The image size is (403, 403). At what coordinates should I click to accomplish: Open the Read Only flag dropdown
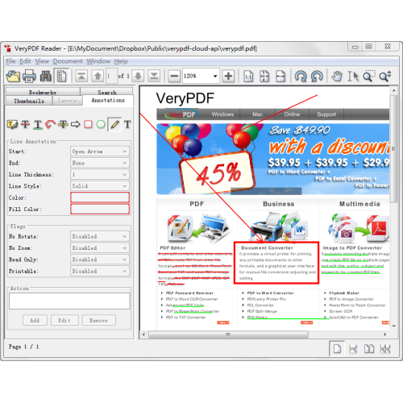100,260
